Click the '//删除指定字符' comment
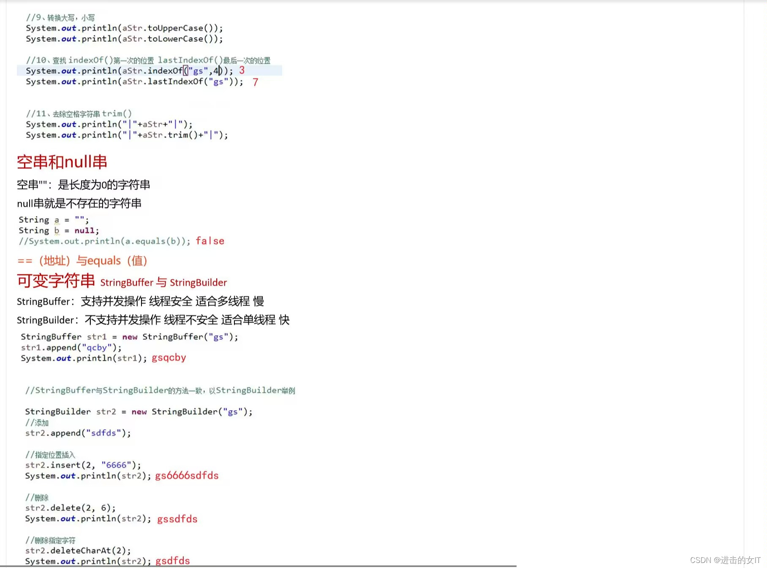767x568 pixels. click(x=50, y=540)
